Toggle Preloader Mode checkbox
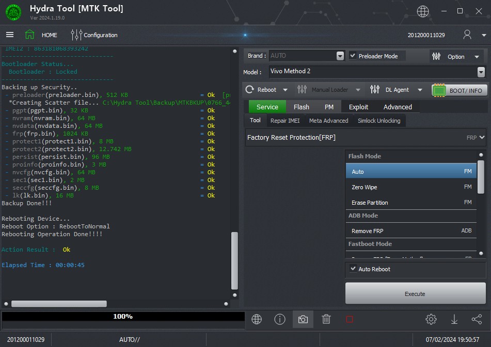Screen dimensions: 491x347 (353, 56)
